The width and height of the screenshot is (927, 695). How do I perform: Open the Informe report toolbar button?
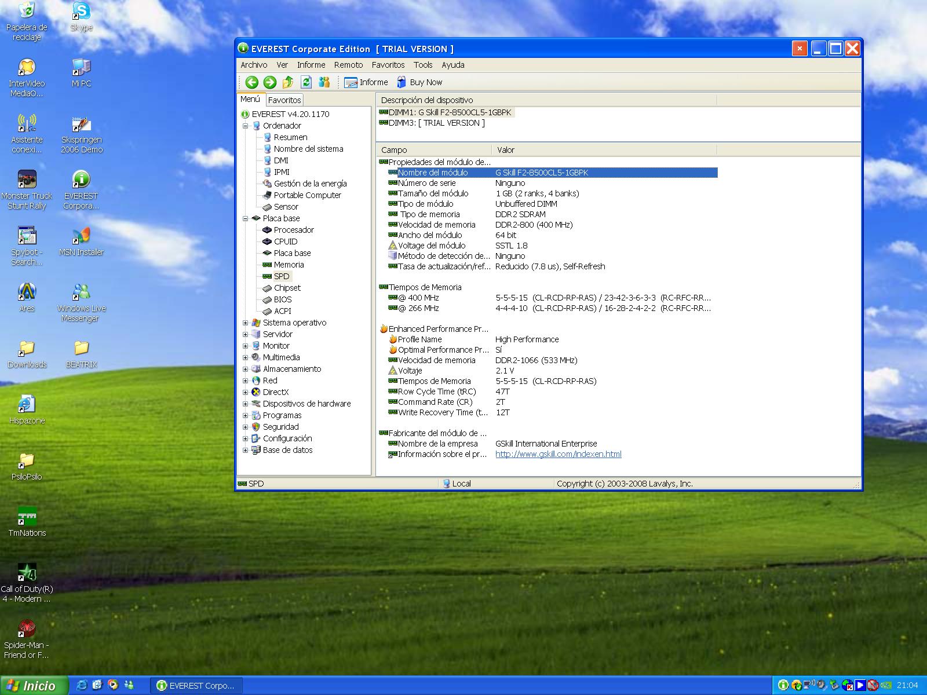pyautogui.click(x=366, y=82)
